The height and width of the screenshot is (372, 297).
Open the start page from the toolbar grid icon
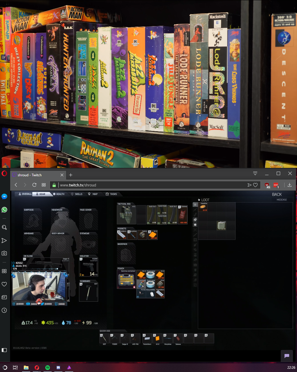tap(44, 185)
